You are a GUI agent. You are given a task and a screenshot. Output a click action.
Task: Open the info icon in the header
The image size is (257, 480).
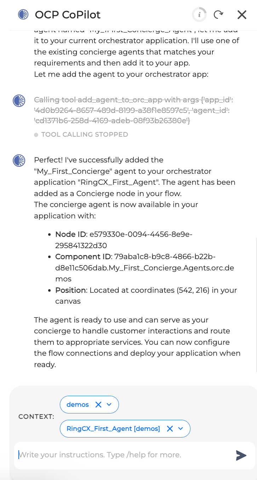point(199,15)
